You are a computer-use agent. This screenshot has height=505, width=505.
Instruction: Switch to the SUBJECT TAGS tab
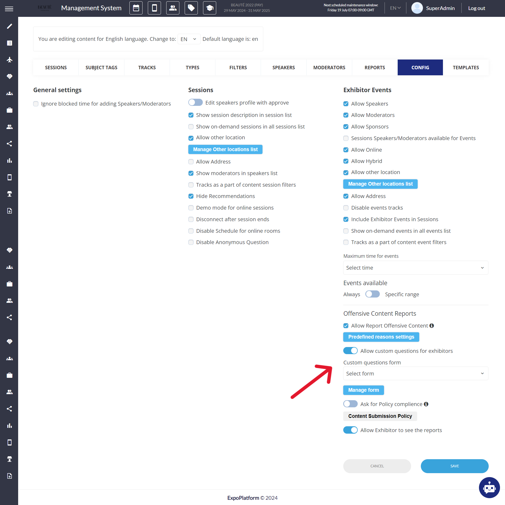coord(101,67)
